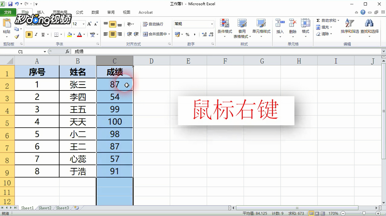Image resolution: width=386 pixels, height=216 pixels.
Task: Click the Copy icon in clipboard group
Action: [x=16, y=29]
